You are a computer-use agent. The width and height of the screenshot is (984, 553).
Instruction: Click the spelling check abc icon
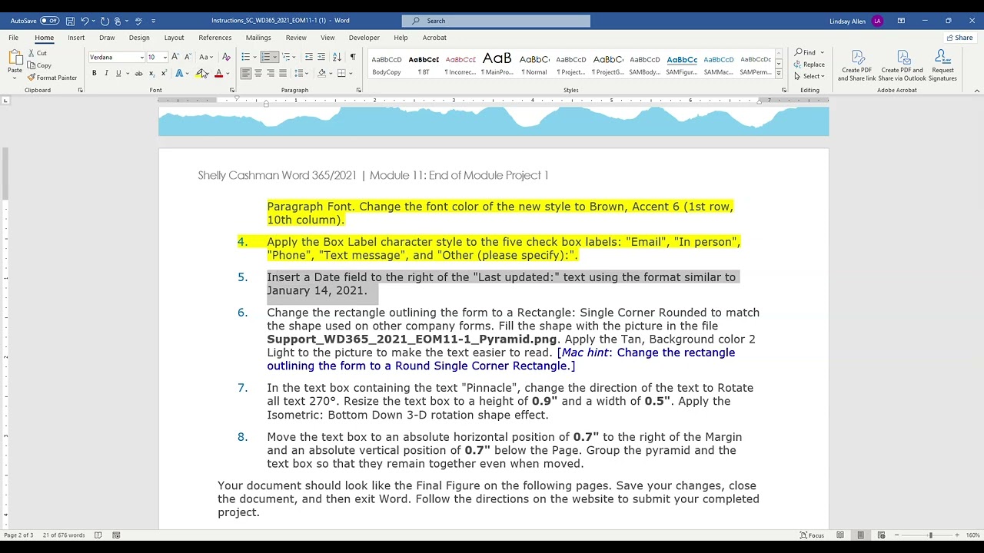click(x=138, y=21)
